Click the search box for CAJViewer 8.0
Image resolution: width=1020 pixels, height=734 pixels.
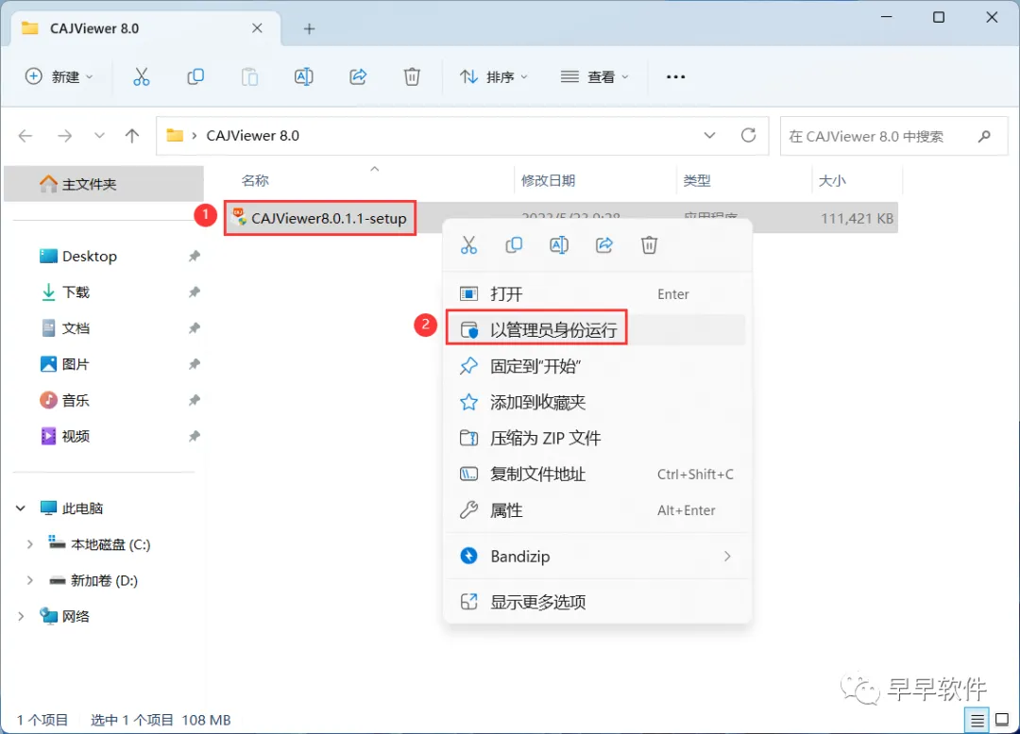click(x=893, y=136)
